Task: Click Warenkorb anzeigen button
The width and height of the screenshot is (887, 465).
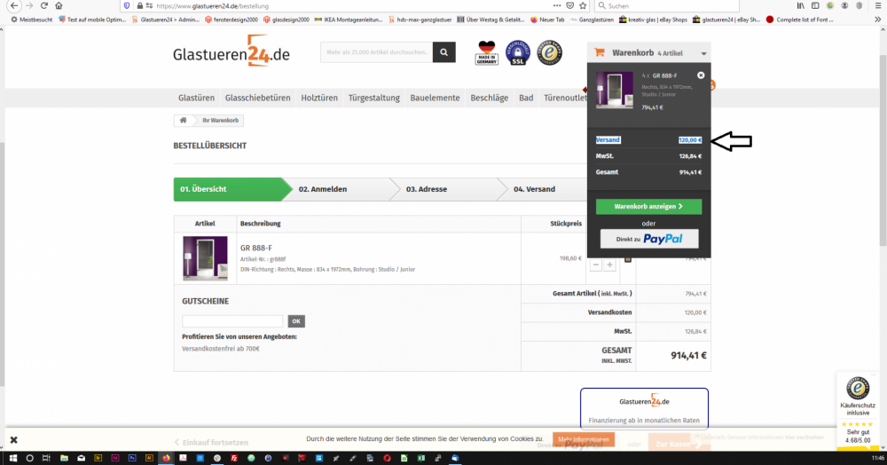Action: click(648, 207)
